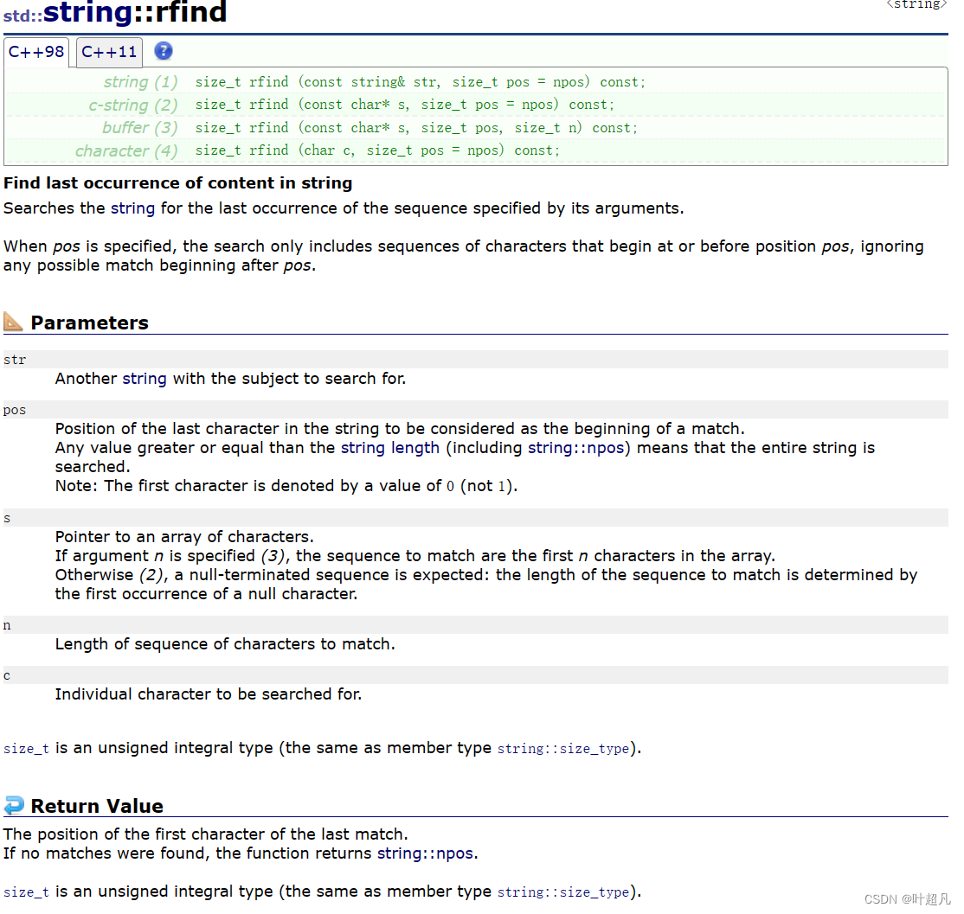
Task: Click the c parameter name
Action: tap(7, 676)
